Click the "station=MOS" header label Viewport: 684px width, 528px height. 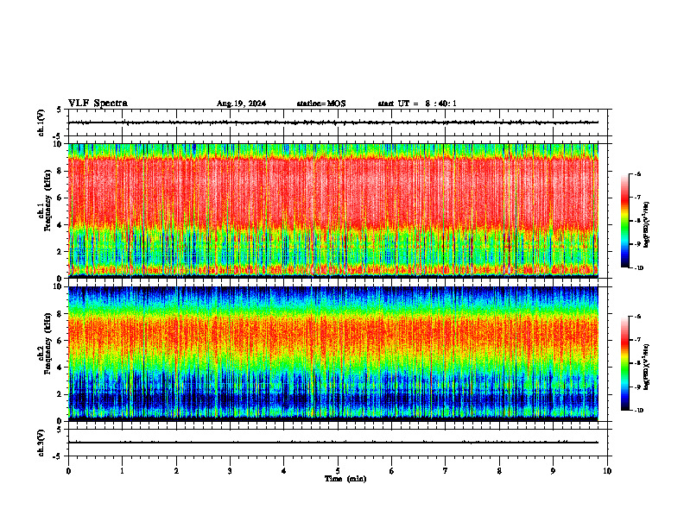(x=321, y=104)
